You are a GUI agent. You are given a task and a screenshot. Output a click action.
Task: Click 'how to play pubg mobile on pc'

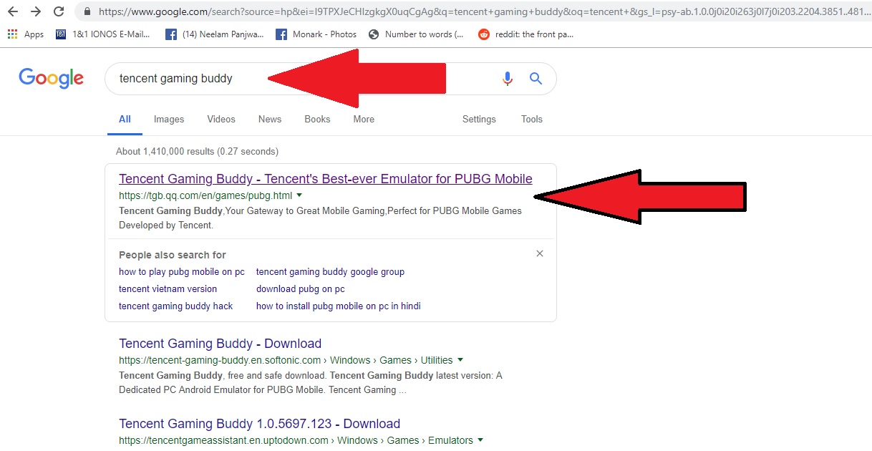click(x=182, y=272)
